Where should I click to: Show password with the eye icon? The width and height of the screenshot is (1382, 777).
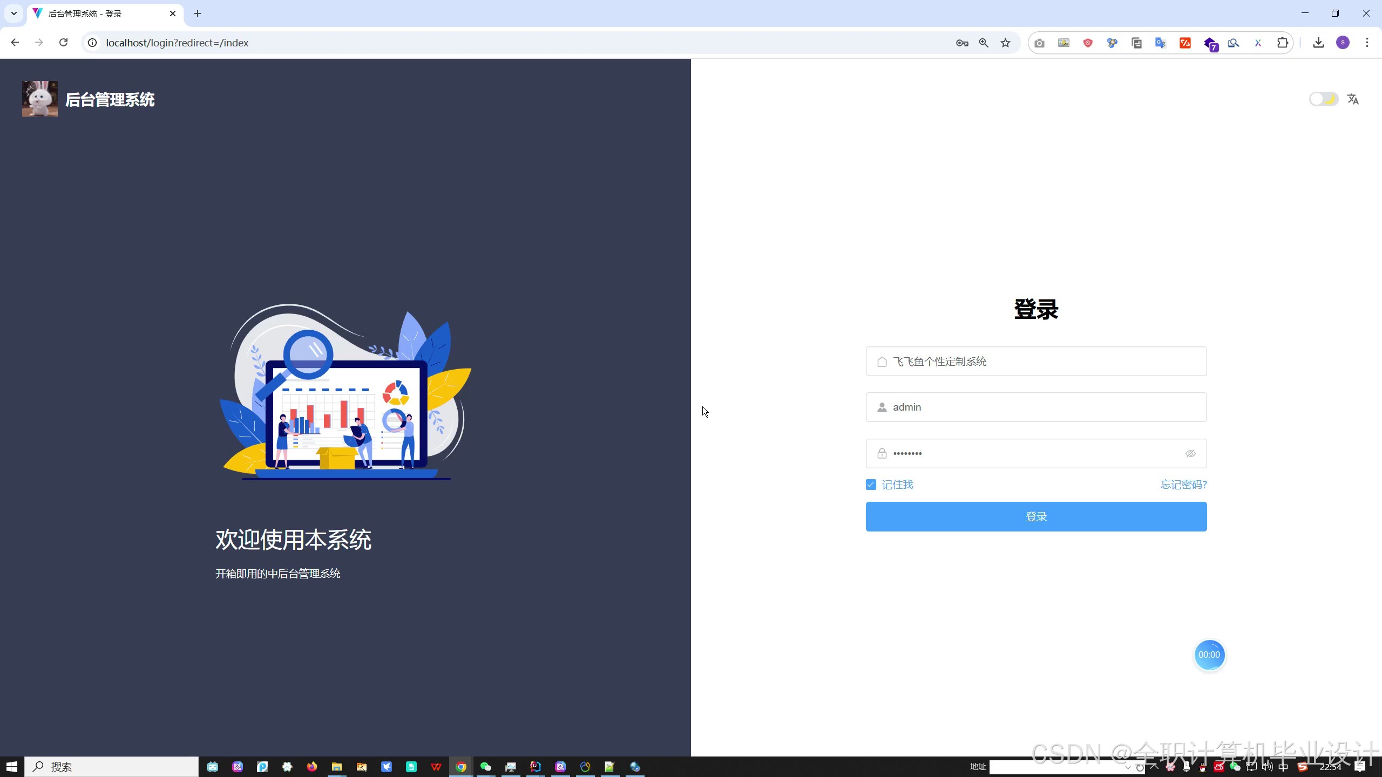click(x=1190, y=454)
